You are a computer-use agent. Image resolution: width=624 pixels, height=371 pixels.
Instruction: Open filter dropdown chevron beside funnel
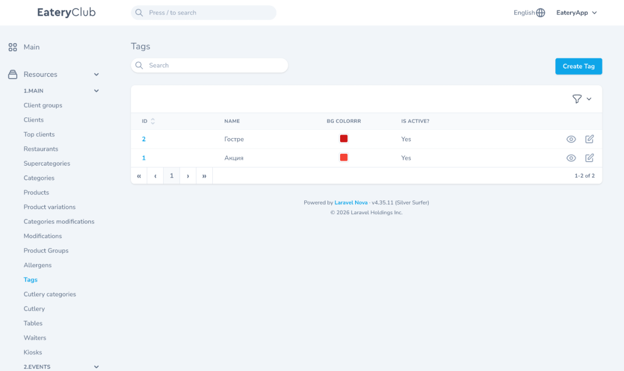click(x=589, y=99)
